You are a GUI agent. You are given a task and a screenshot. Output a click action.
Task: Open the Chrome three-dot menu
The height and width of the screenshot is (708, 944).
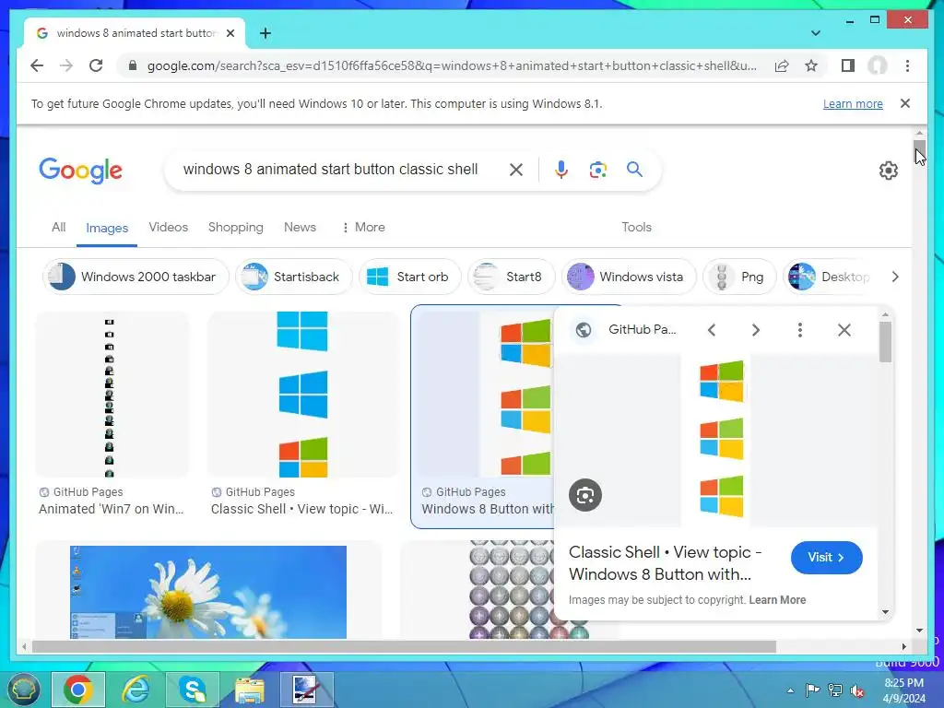(x=907, y=65)
